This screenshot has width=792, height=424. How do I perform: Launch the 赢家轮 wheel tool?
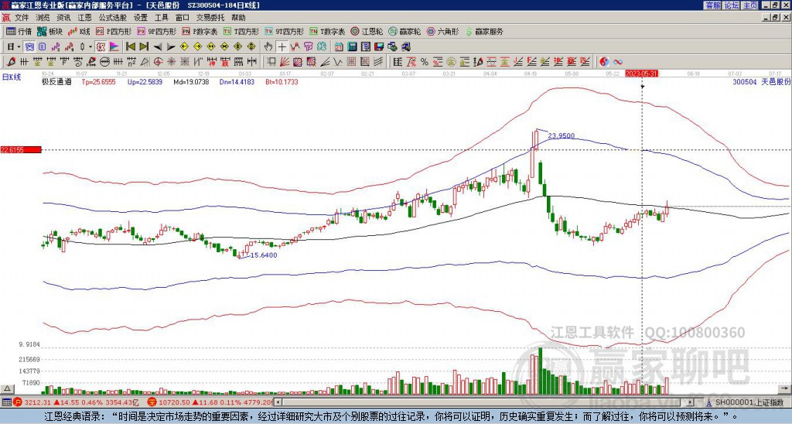click(405, 31)
